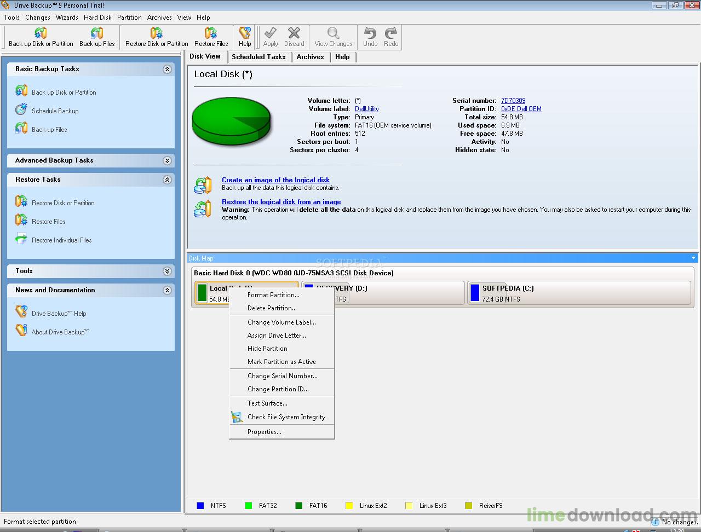The image size is (701, 532).
Task: Click the FAT32 green legend swatch
Action: pos(249,506)
